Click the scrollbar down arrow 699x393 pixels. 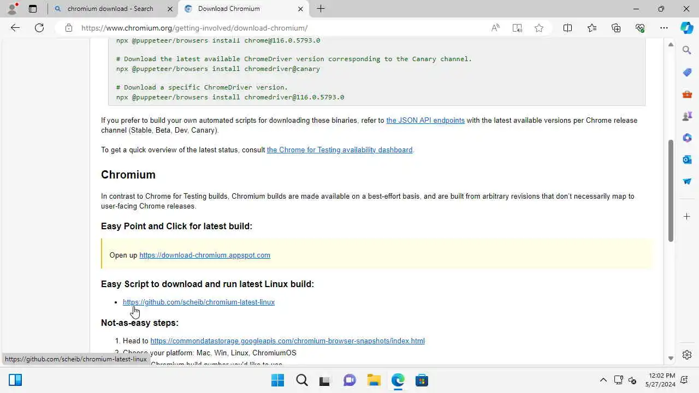pos(671,359)
